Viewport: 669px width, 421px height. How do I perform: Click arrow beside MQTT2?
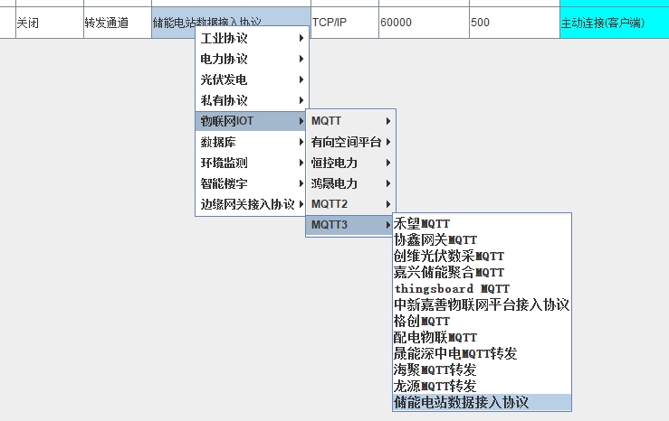click(x=388, y=204)
